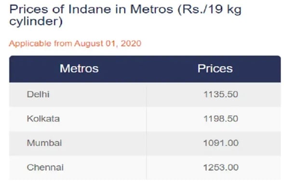The height and width of the screenshot is (187, 284).
Task: Click the Rs./19 kg text in heading
Action: (x=210, y=10)
